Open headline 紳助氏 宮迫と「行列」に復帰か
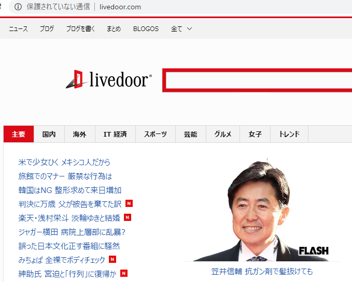 coord(67,274)
